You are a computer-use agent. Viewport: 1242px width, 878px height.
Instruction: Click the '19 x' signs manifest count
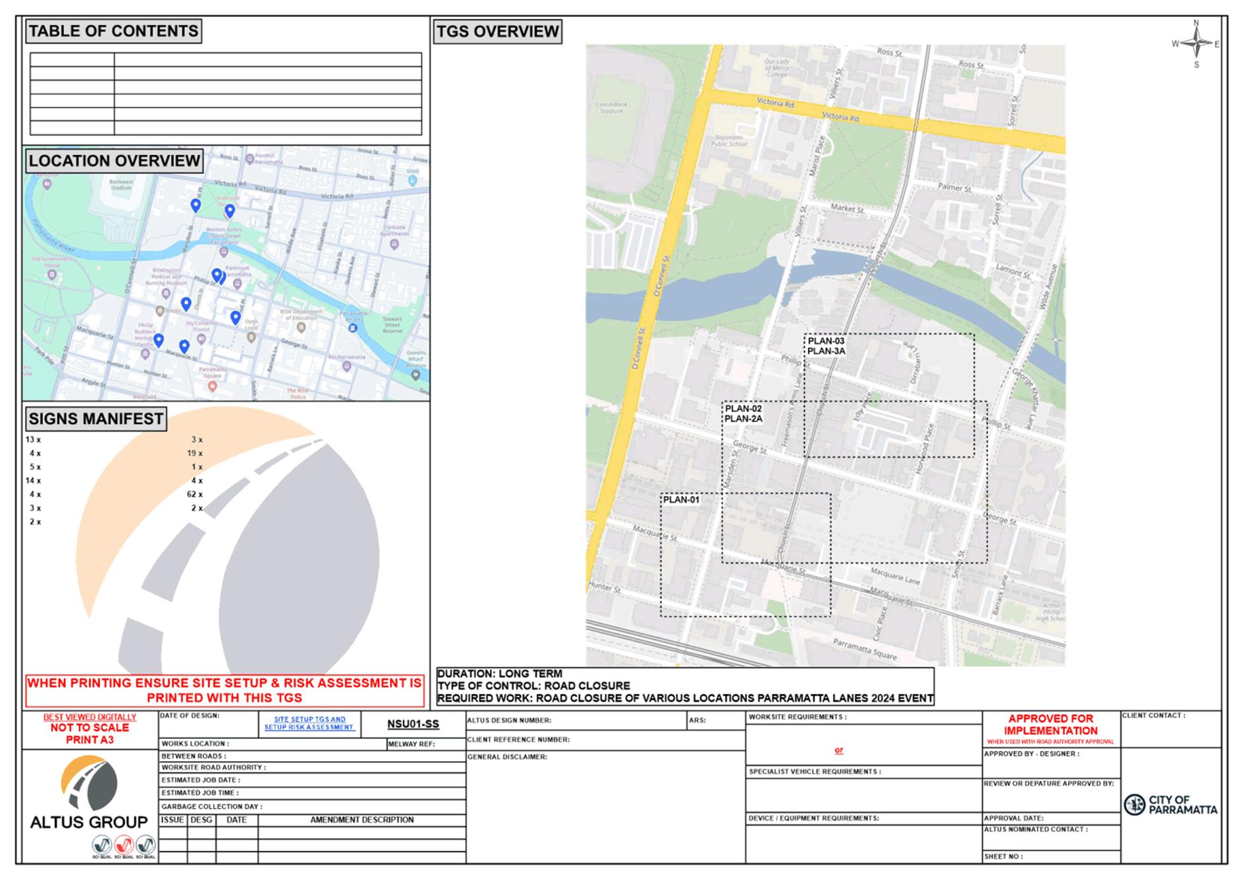(194, 453)
